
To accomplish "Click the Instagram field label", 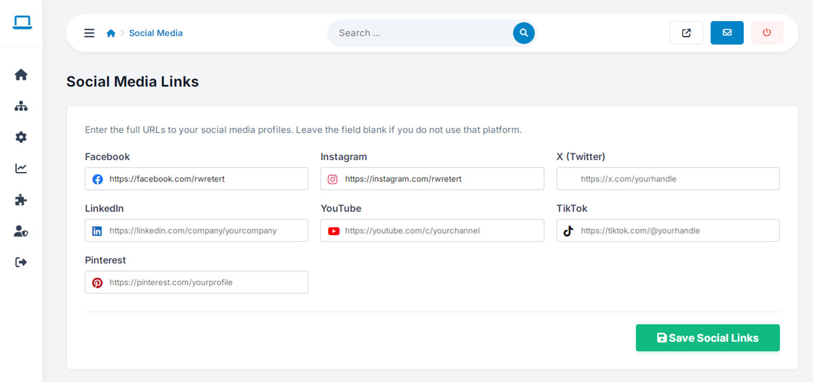I will 343,156.
